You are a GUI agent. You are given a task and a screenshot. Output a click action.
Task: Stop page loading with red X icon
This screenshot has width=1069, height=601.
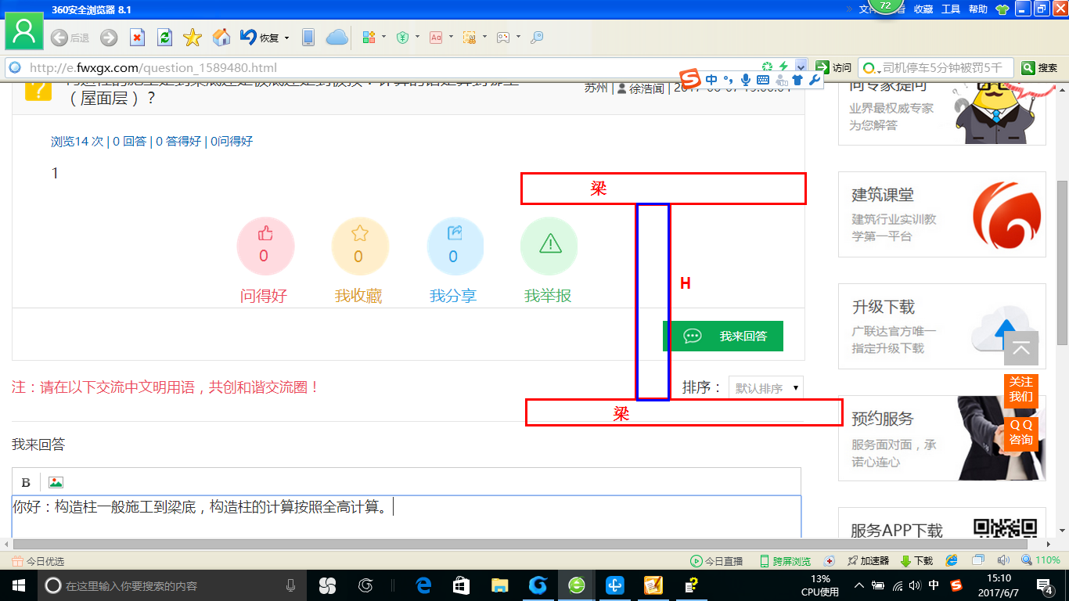[137, 38]
